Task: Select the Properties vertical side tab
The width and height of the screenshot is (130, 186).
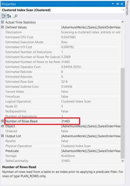Action: 127,8
